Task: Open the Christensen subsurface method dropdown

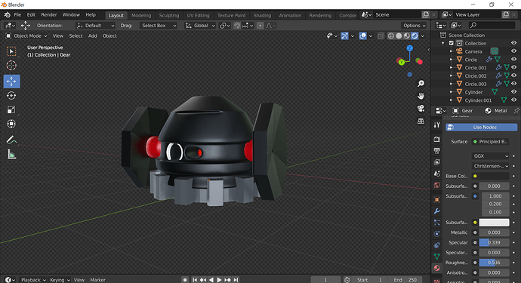Action: pyautogui.click(x=490, y=166)
